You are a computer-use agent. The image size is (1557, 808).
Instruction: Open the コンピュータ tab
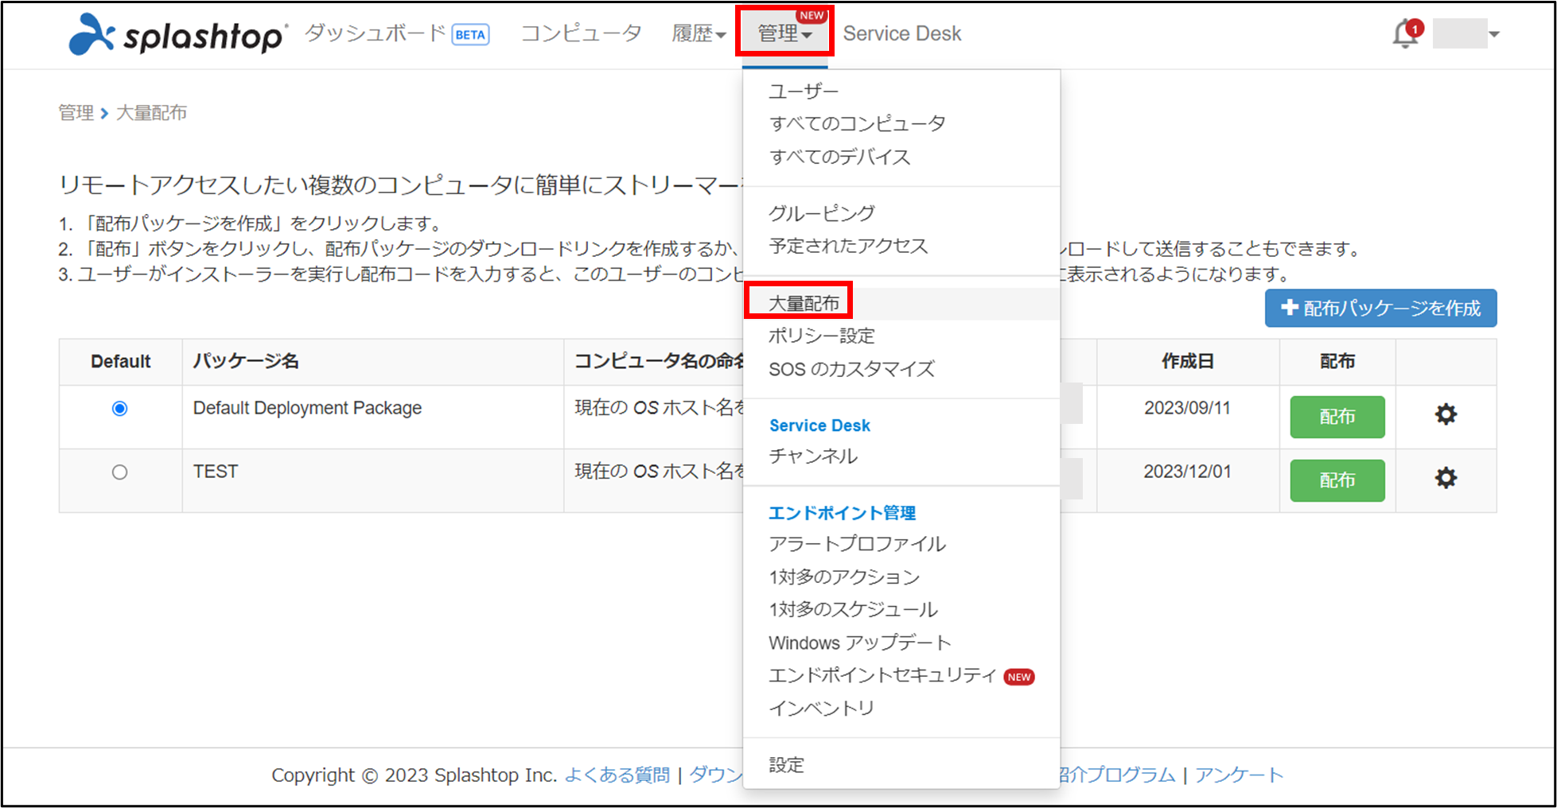tap(581, 33)
